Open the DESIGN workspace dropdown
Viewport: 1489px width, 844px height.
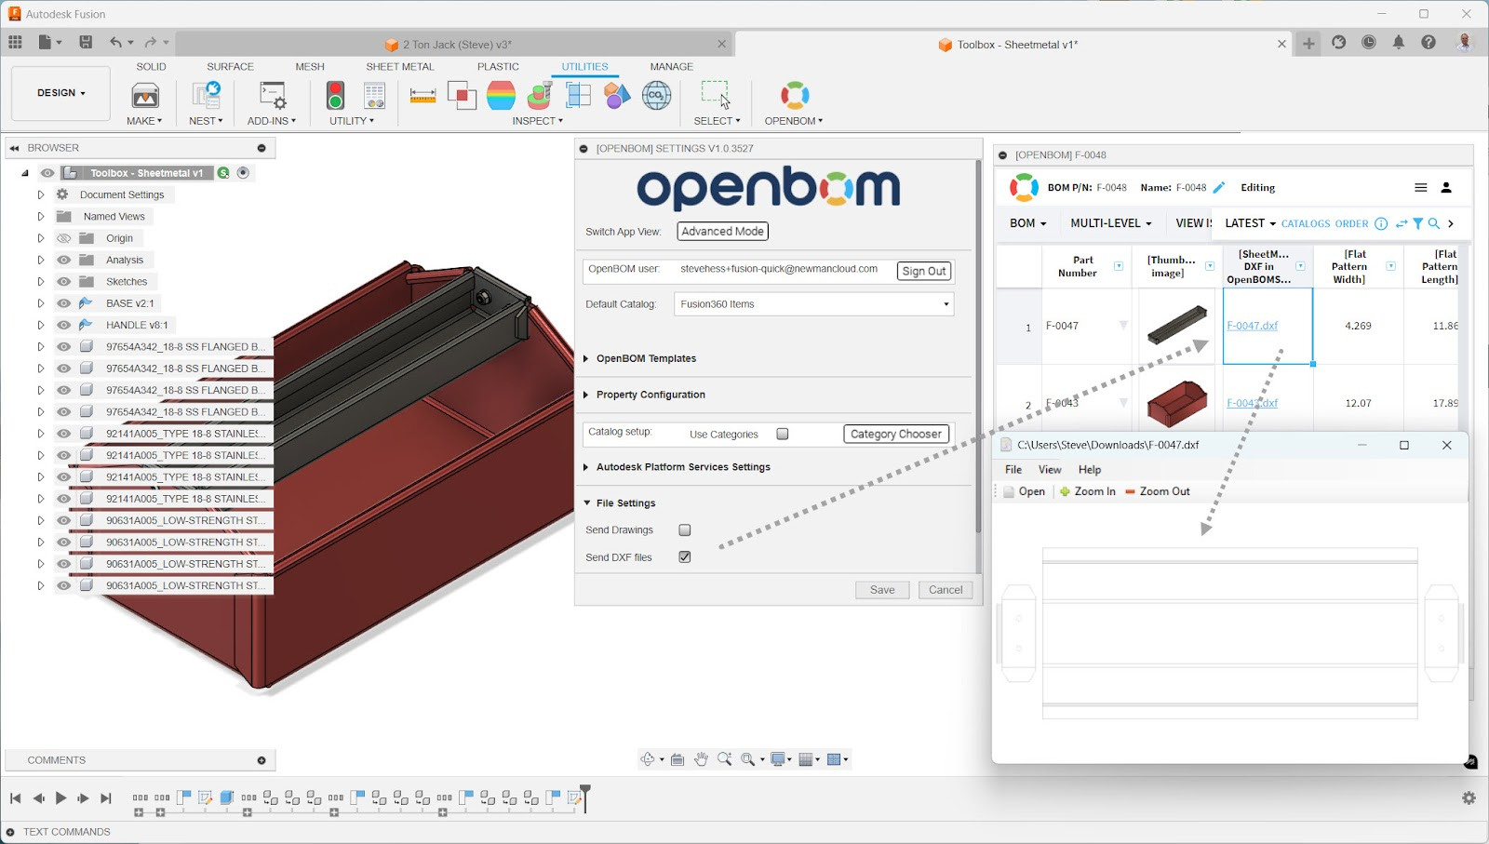(61, 93)
